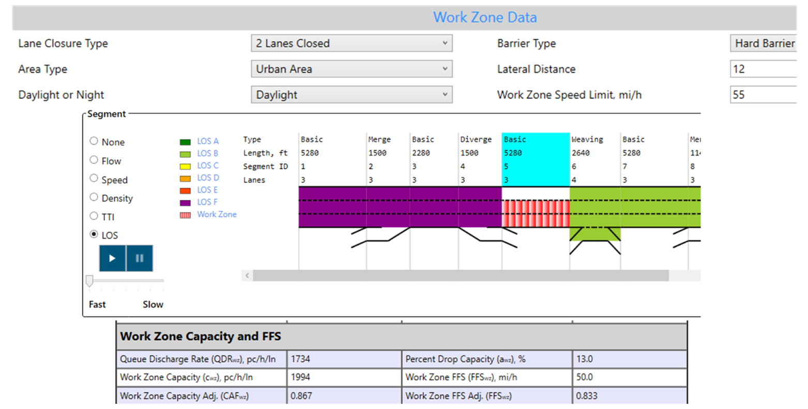Click the Work Zone striped legend icon
808x409 pixels.
click(x=185, y=215)
